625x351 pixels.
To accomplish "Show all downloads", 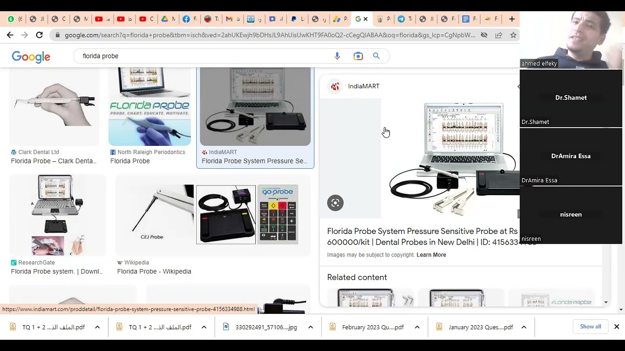I will (590, 327).
